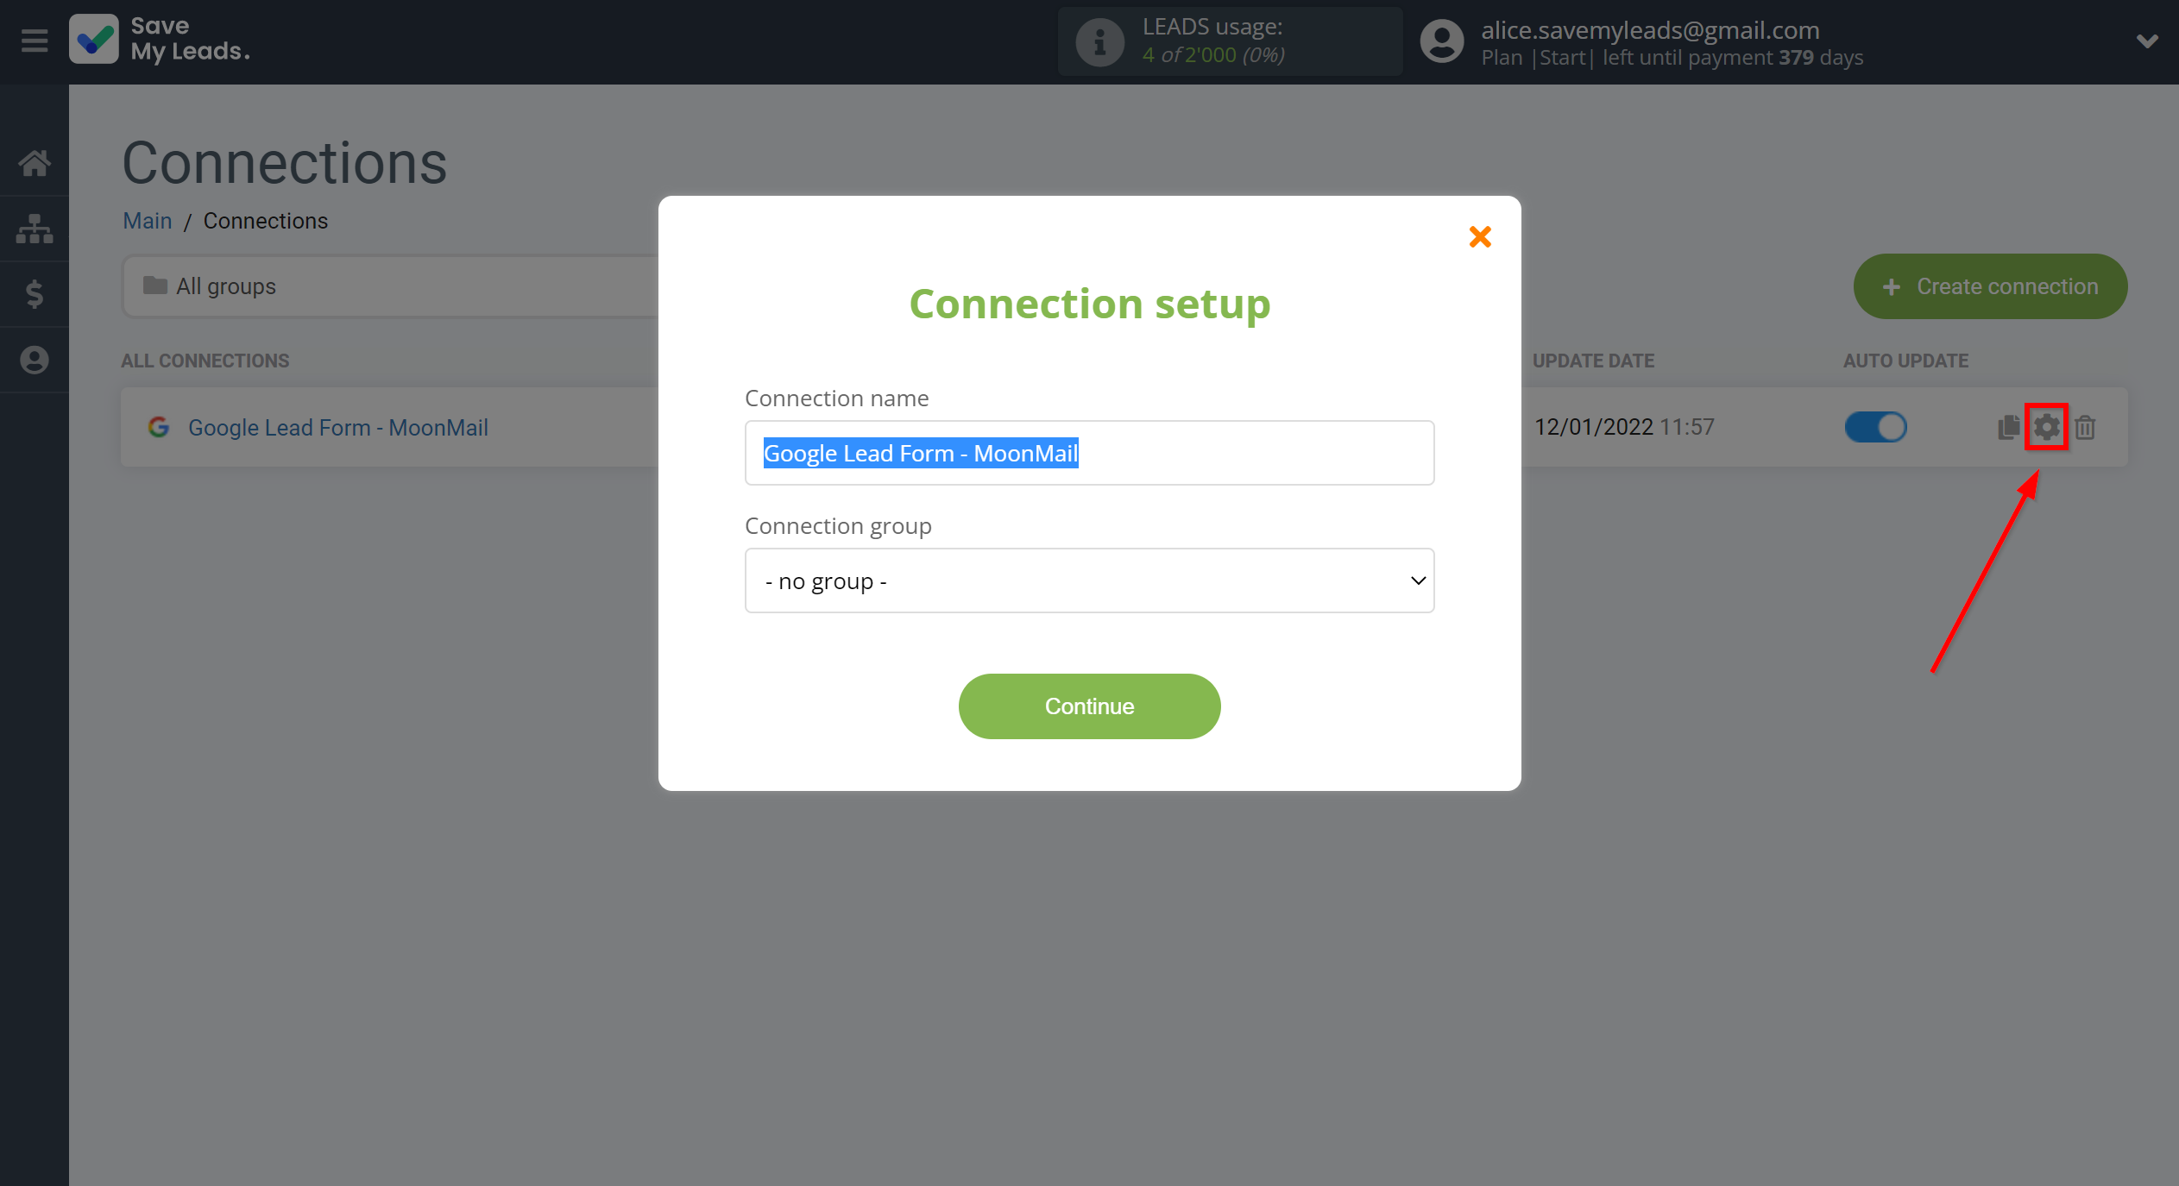Toggle the hamburger menu open
Image resolution: width=2179 pixels, height=1186 pixels.
click(x=34, y=40)
